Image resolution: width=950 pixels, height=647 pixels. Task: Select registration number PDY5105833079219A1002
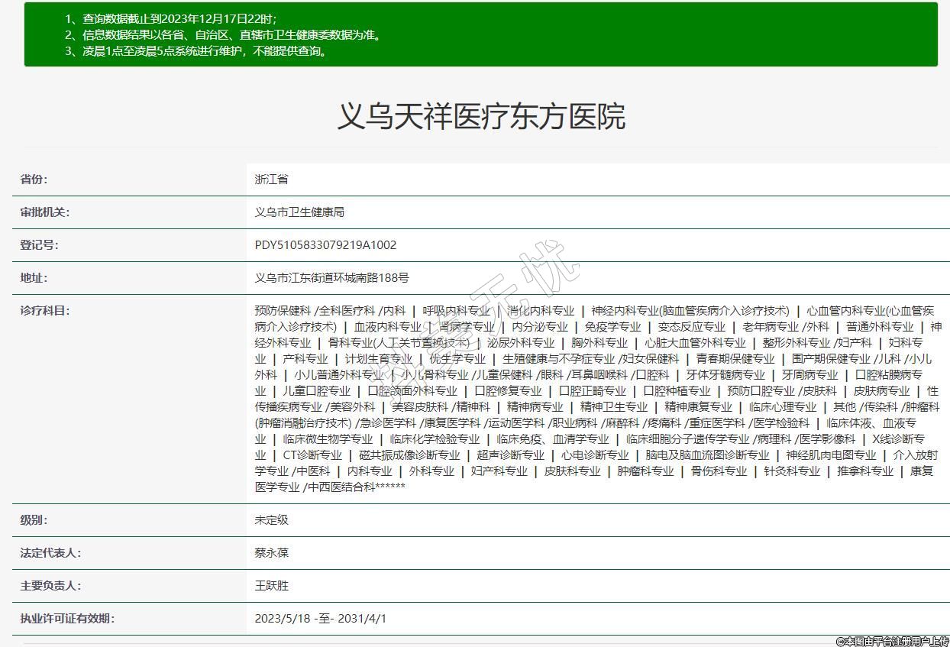click(x=325, y=245)
